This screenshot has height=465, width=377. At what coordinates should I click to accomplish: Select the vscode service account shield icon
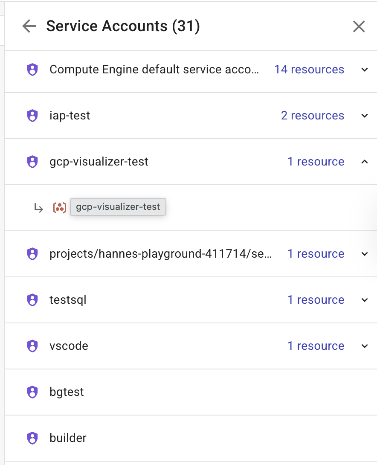pyautogui.click(x=32, y=346)
